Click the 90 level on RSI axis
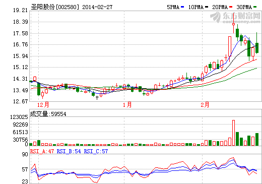Viewport: 262px width, 184px height. coord(25,155)
